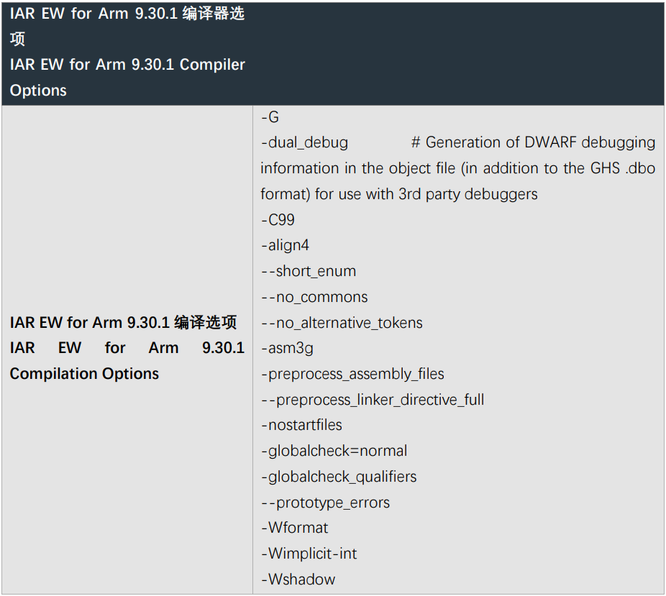Select the '--prototype_errors' option
666x596 pixels.
[x=325, y=503]
